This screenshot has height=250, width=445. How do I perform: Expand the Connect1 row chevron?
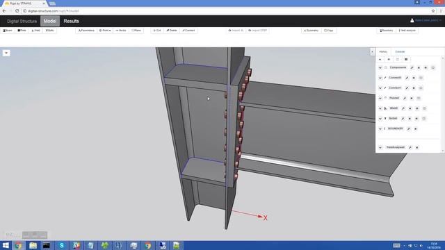click(380, 88)
